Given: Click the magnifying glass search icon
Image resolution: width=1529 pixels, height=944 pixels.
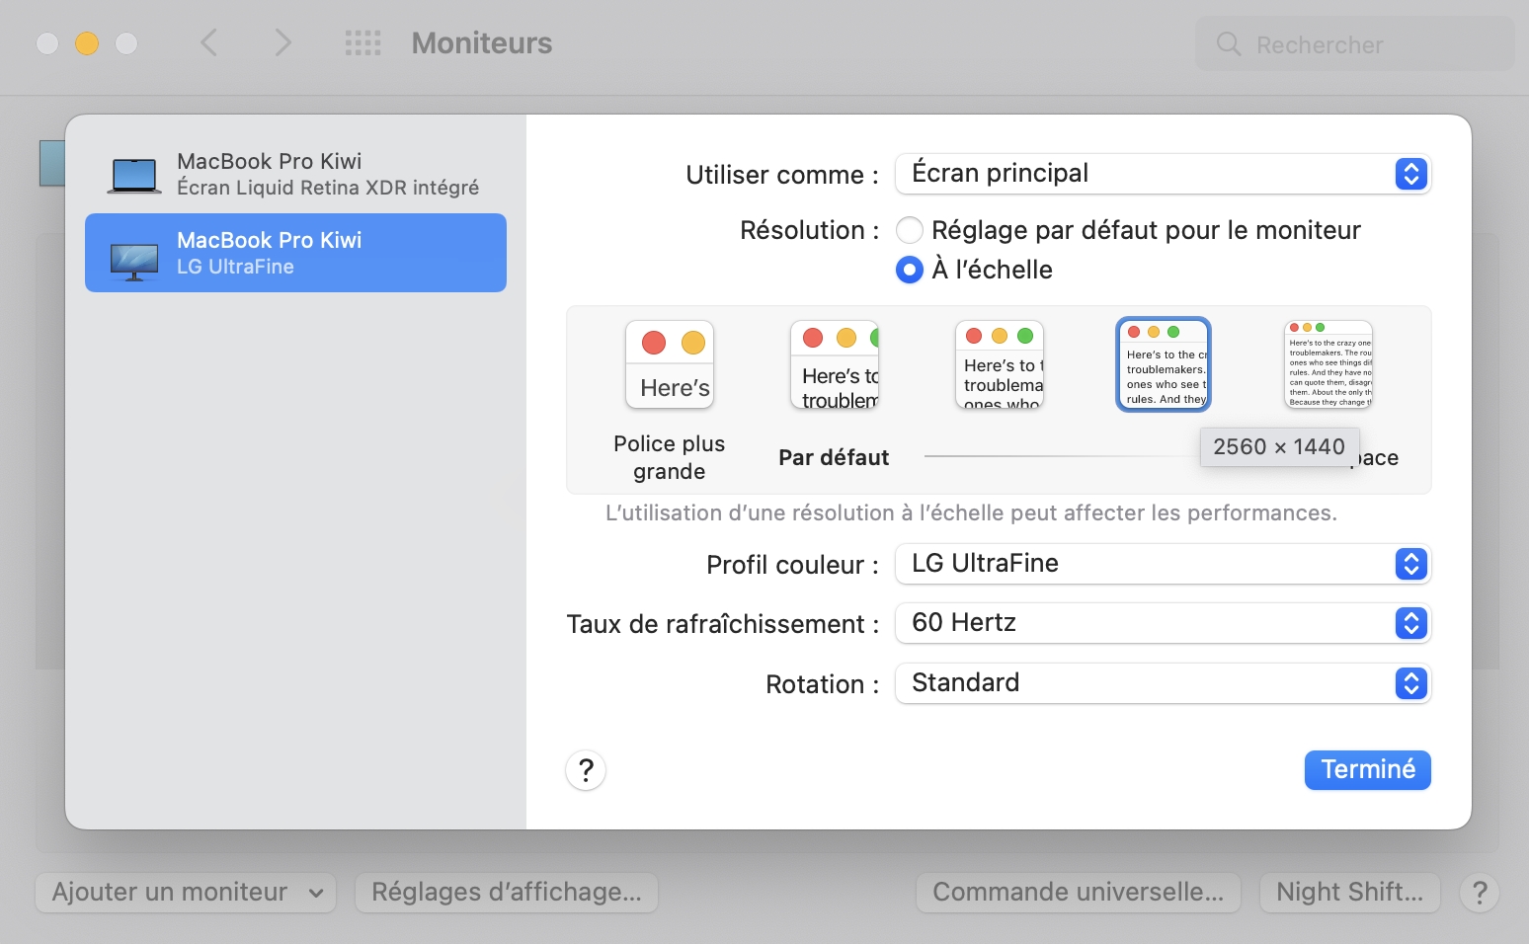Looking at the screenshot, I should coord(1229,44).
